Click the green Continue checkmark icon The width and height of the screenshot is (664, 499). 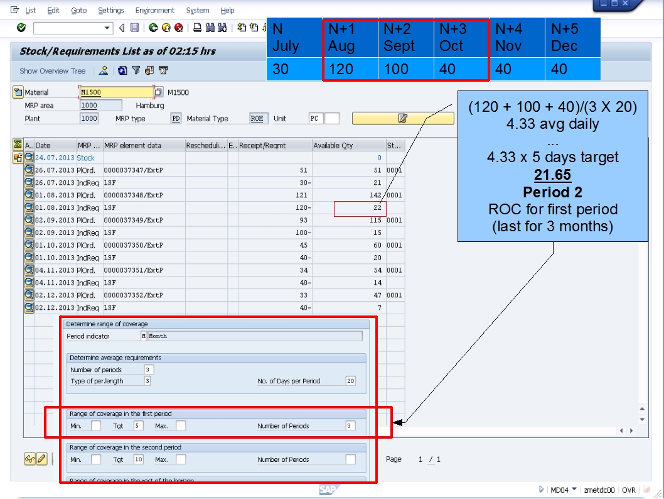click(21, 28)
